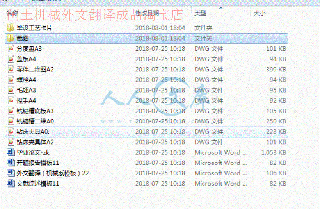Select the file name 钻床夹具A0.
320x209 pixels.
33,132
